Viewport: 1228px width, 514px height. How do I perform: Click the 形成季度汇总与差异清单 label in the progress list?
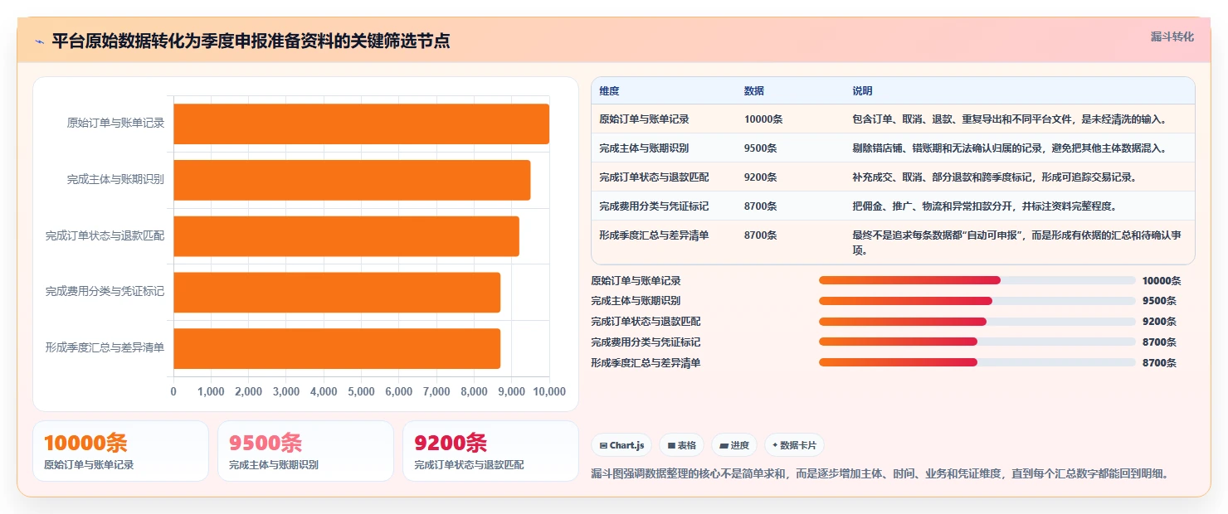click(x=646, y=363)
